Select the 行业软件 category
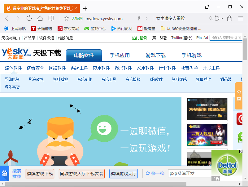The width and height of the screenshot is (248, 187). click(167, 68)
